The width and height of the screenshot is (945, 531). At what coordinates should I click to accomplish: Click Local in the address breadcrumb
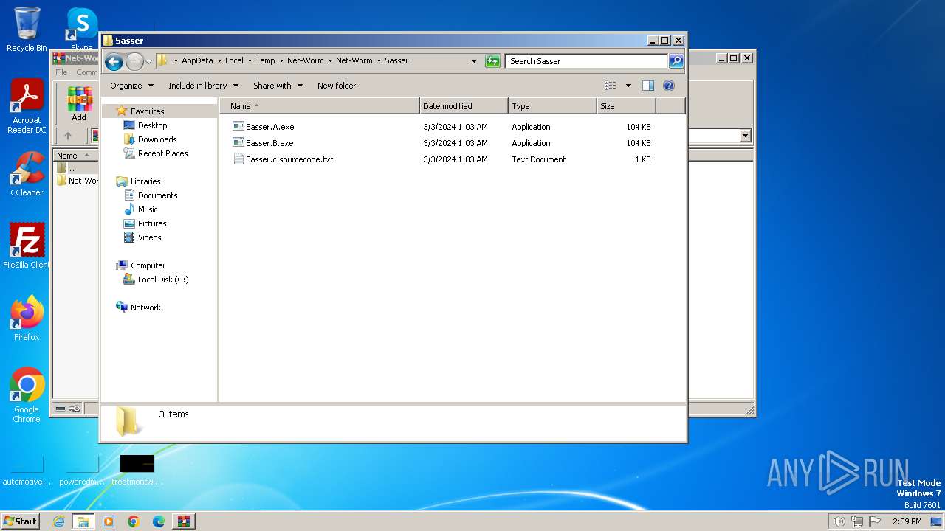click(234, 61)
